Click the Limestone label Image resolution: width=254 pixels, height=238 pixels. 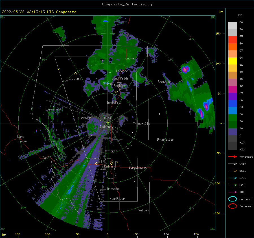tap(53, 109)
